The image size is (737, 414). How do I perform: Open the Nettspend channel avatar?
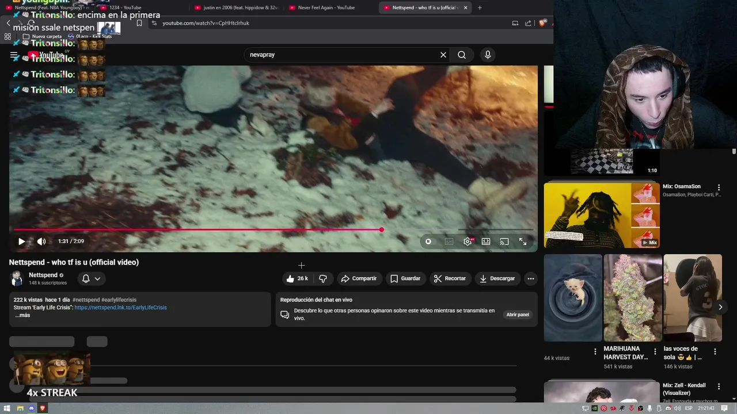pos(17,278)
